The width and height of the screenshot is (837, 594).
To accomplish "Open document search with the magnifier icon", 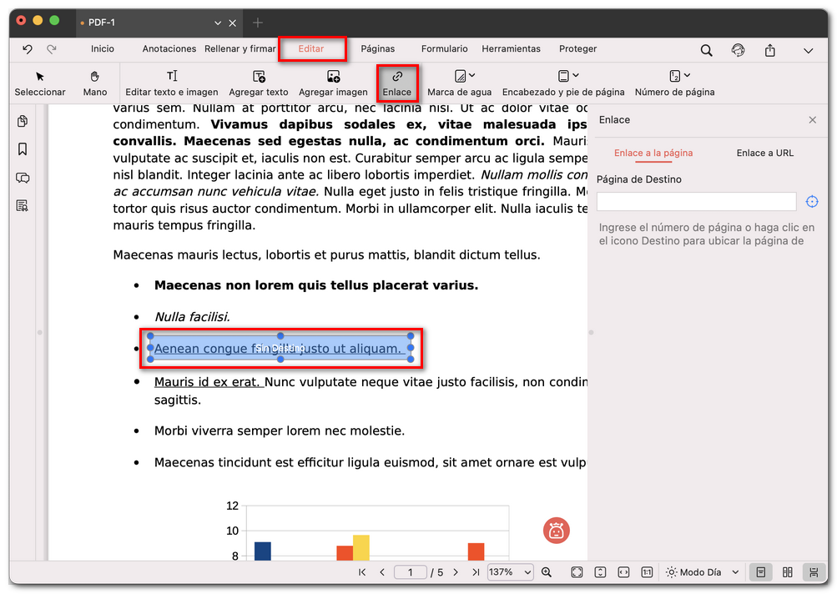I will [706, 50].
